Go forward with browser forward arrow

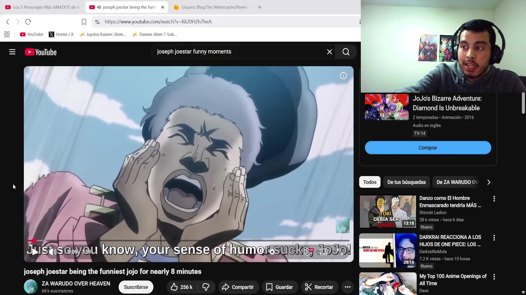18,22
